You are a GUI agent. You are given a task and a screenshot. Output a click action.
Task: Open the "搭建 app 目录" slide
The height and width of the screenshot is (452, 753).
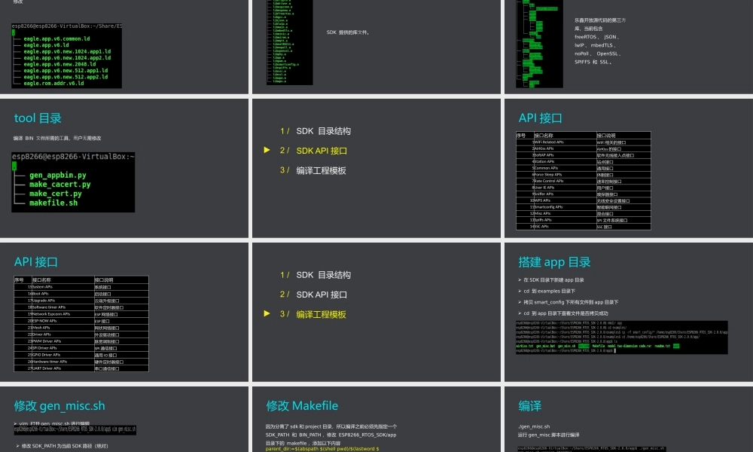click(x=554, y=263)
